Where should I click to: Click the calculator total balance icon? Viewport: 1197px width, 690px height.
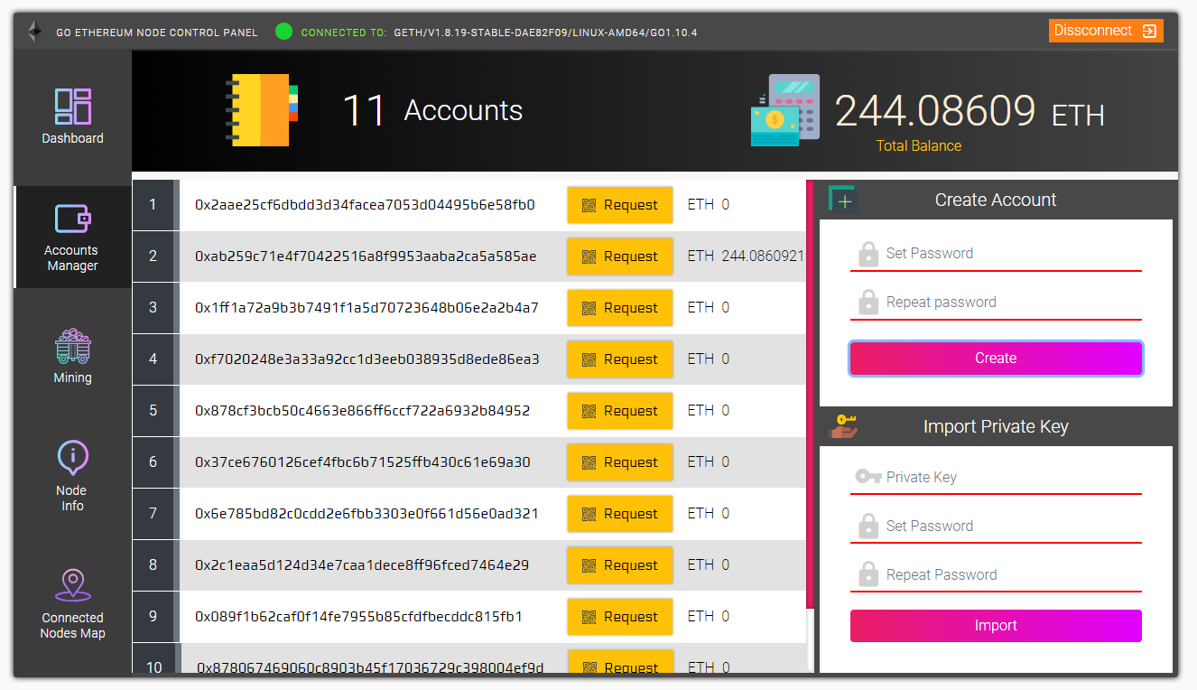tap(784, 110)
